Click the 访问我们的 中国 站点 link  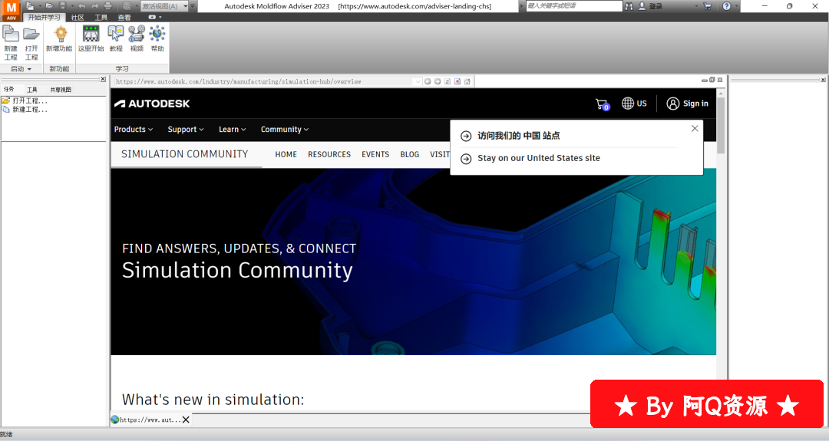coord(519,136)
